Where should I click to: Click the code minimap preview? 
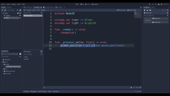pos(138,15)
